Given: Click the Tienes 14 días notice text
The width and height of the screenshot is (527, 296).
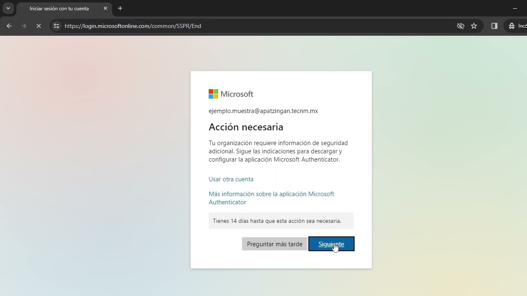Looking at the screenshot, I should coord(277,221).
